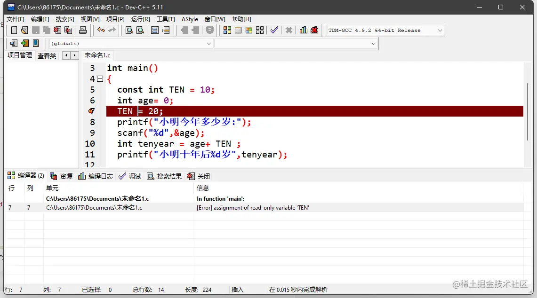Click the greyed Back navigation arrow icon
537x298 pixels.
[184, 30]
